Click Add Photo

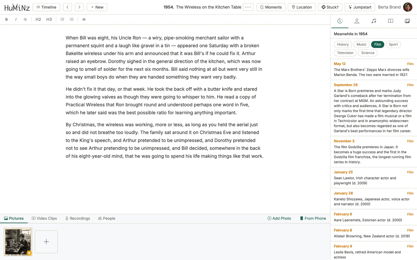(279, 218)
